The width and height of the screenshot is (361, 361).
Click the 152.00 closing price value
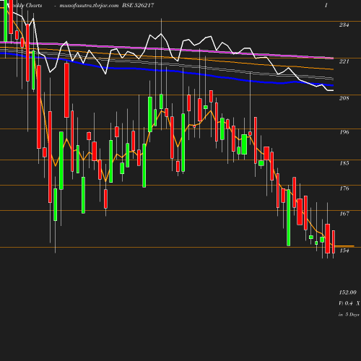pos(347,292)
